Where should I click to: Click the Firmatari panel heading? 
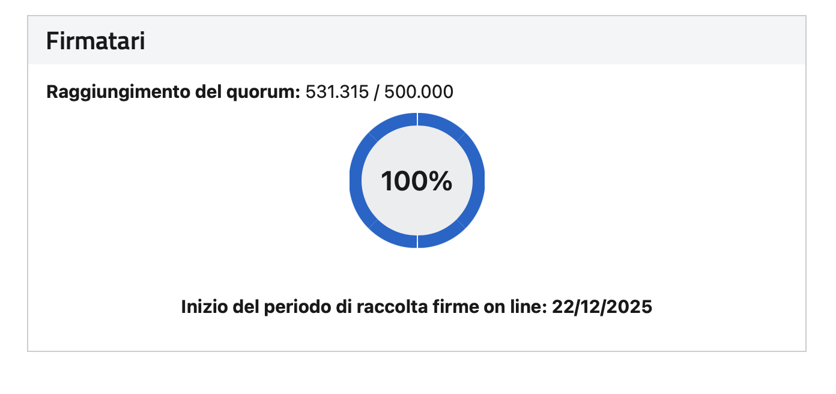[x=95, y=41]
